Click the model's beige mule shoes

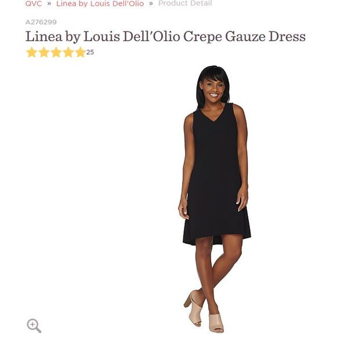pos(204,312)
